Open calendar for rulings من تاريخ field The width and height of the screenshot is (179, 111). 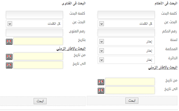click(x=101, y=82)
